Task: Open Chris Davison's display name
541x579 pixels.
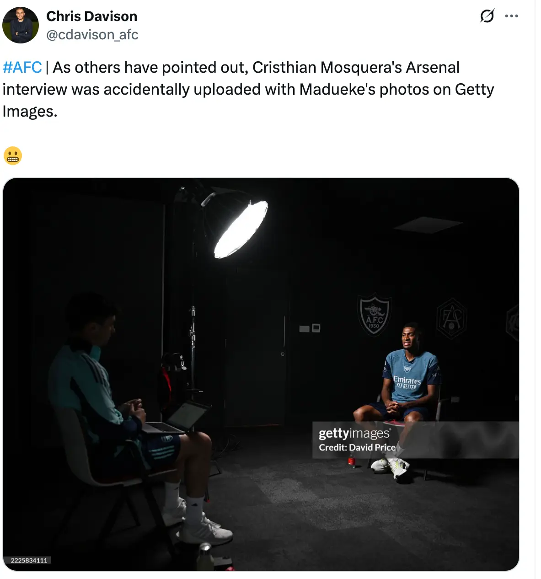Action: point(91,16)
